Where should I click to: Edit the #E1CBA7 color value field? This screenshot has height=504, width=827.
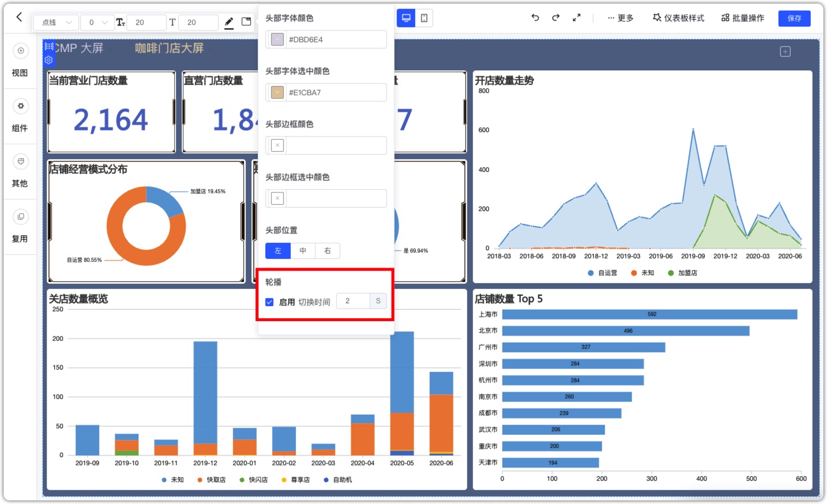pyautogui.click(x=336, y=92)
